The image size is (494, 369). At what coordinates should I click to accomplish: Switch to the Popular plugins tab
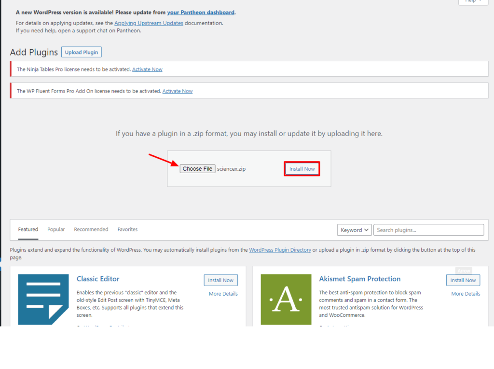click(56, 229)
